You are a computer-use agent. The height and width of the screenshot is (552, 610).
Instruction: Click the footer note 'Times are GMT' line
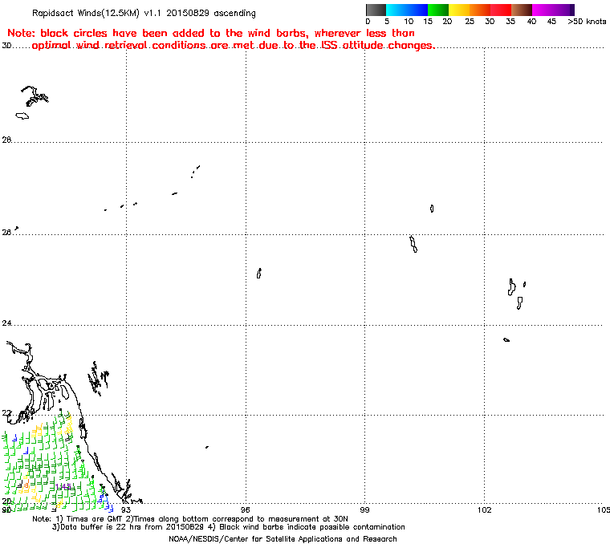tap(190, 519)
